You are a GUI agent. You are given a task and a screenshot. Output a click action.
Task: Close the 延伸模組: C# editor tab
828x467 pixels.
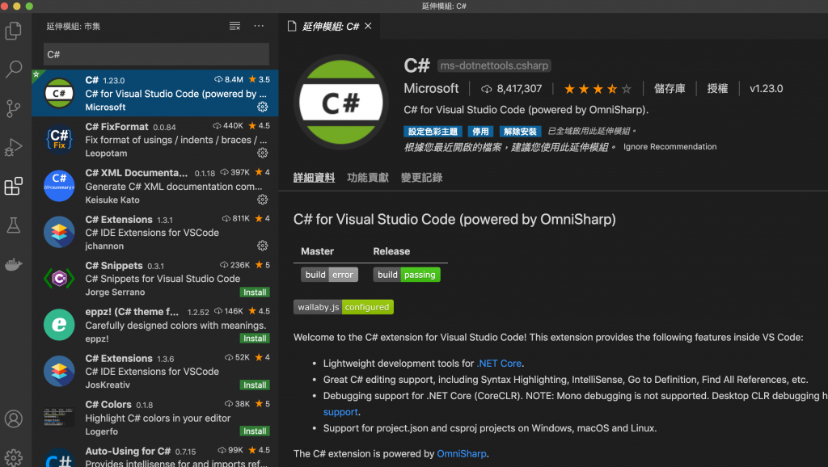click(368, 26)
